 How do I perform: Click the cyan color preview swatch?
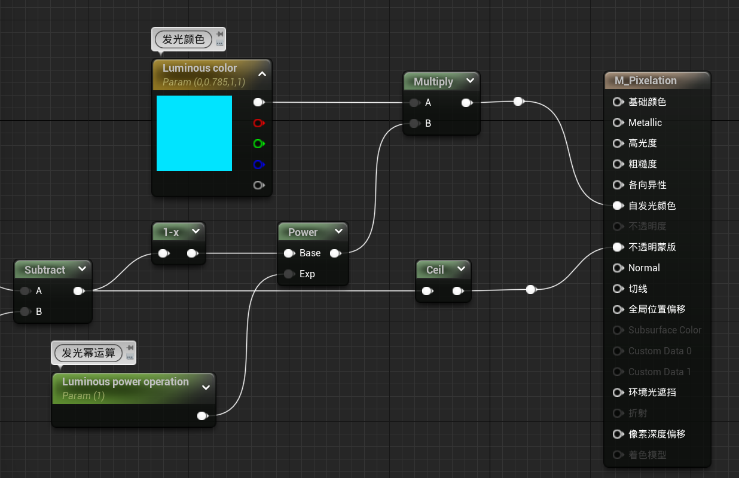point(194,133)
